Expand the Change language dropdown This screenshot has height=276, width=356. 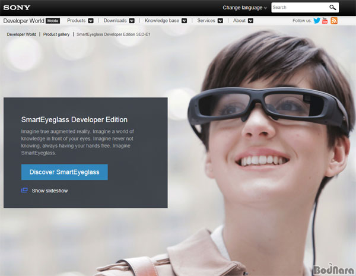244,8
